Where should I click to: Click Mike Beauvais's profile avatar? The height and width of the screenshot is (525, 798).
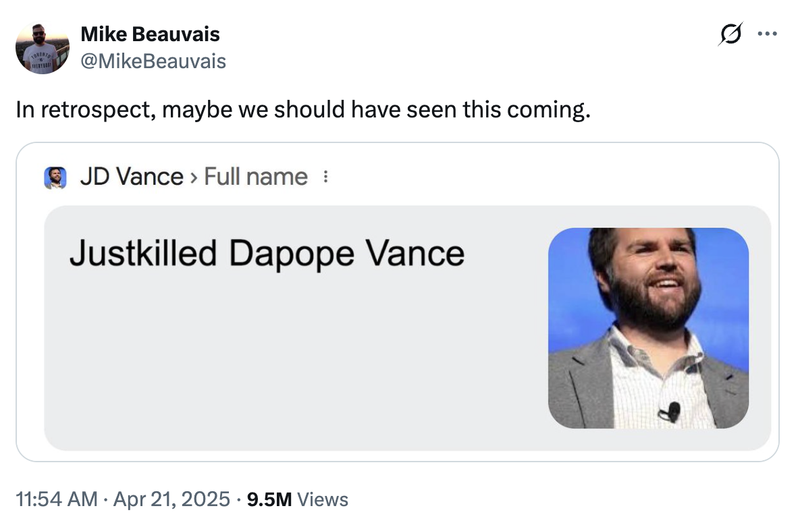point(42,47)
